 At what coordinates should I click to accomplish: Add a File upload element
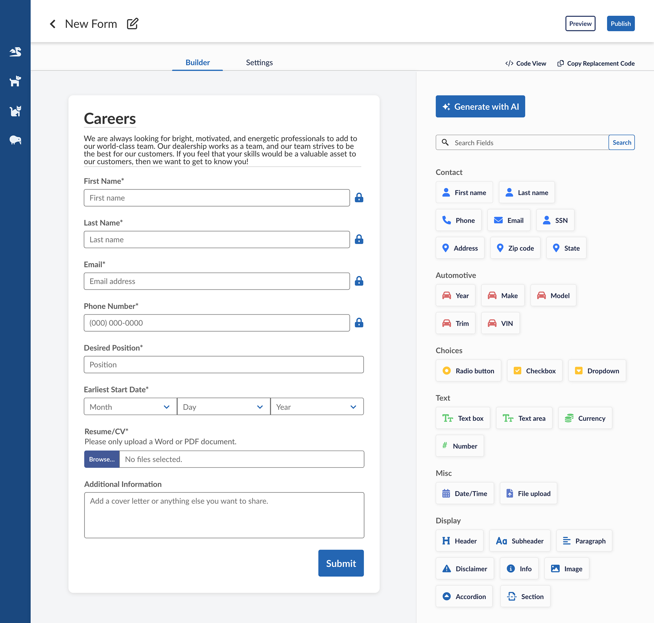tap(528, 493)
